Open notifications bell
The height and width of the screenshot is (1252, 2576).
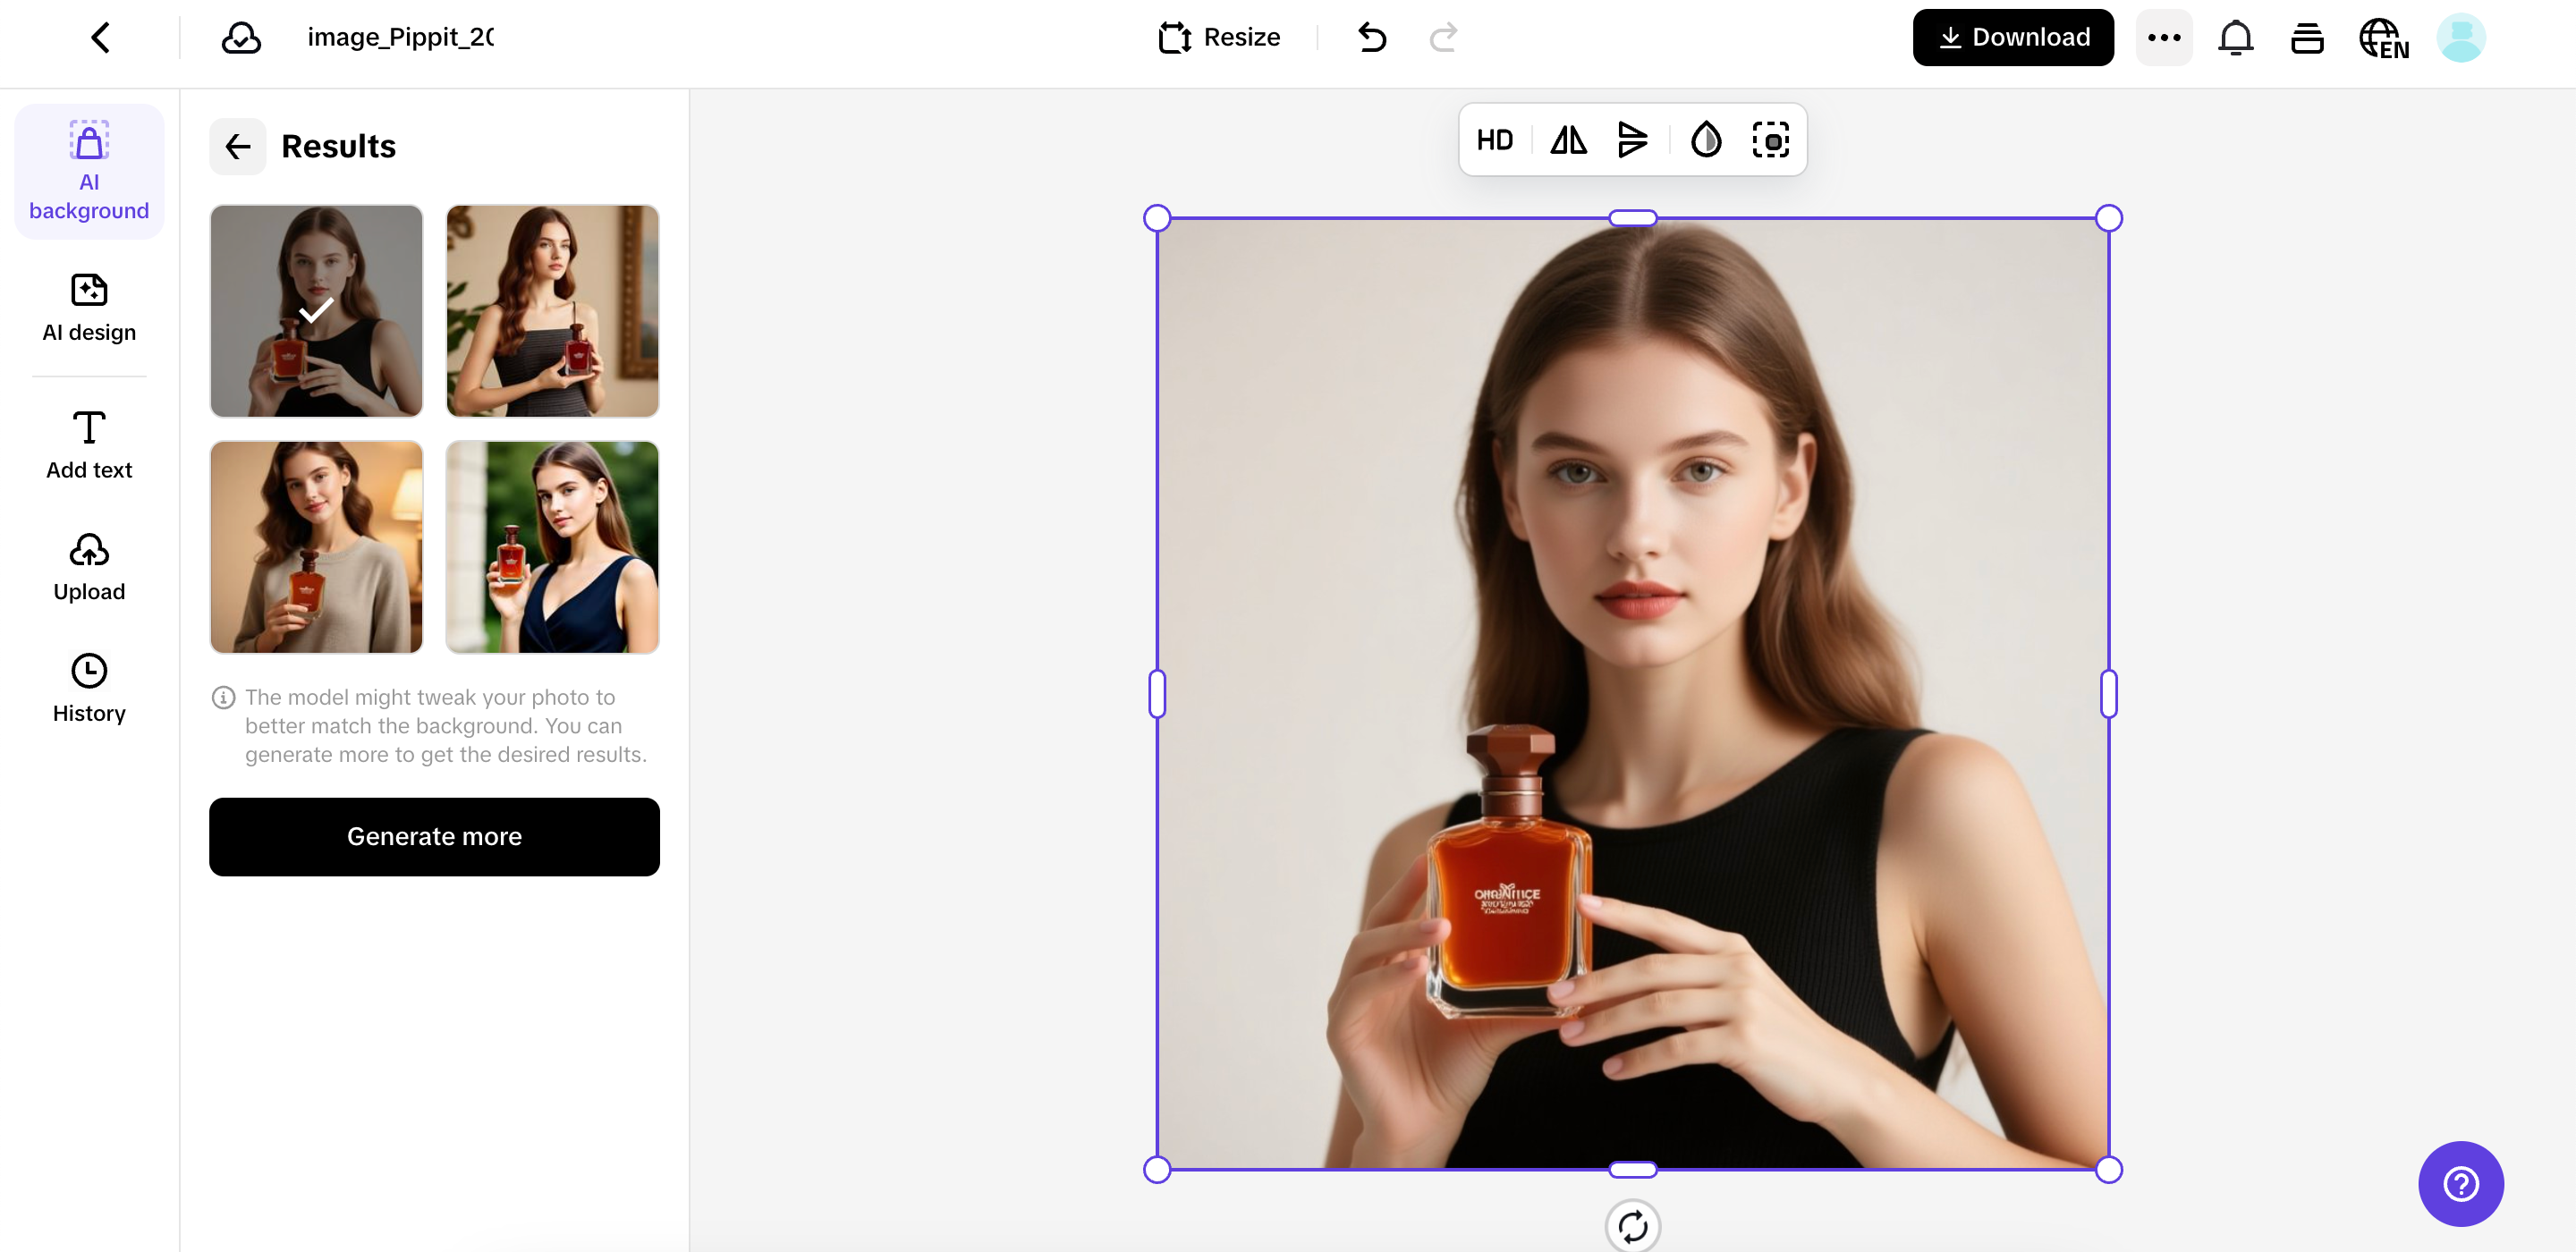click(2236, 37)
